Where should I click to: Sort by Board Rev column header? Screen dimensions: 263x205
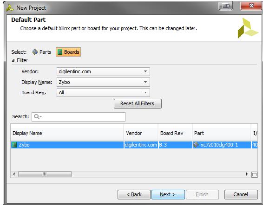(175, 133)
